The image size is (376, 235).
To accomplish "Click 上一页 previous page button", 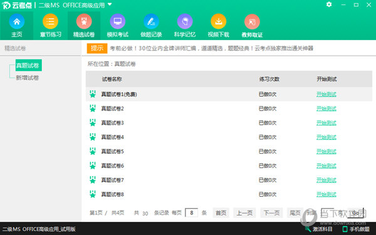I will (244, 212).
